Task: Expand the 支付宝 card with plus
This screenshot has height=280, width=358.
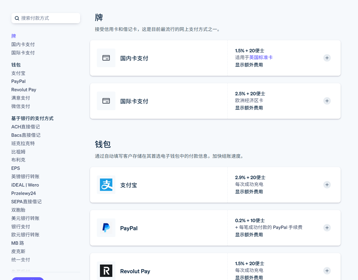Action: [327, 185]
